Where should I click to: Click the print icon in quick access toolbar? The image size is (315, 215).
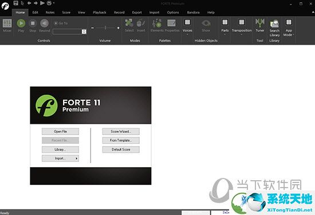point(49,3)
